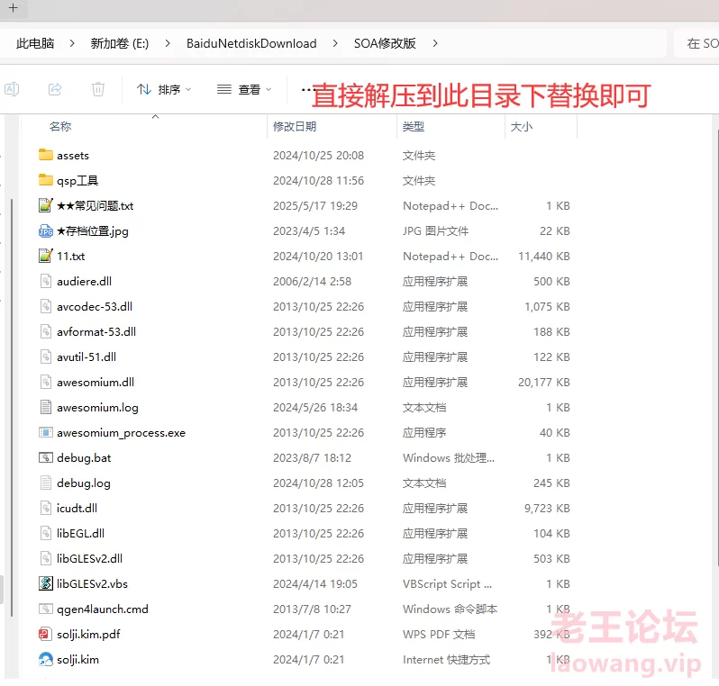Select the debug.log file icon
The width and height of the screenshot is (719, 686).
click(x=45, y=483)
